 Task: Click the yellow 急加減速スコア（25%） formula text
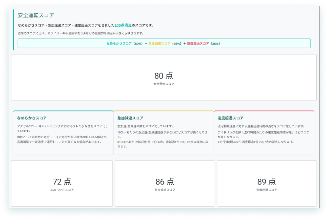[165, 44]
